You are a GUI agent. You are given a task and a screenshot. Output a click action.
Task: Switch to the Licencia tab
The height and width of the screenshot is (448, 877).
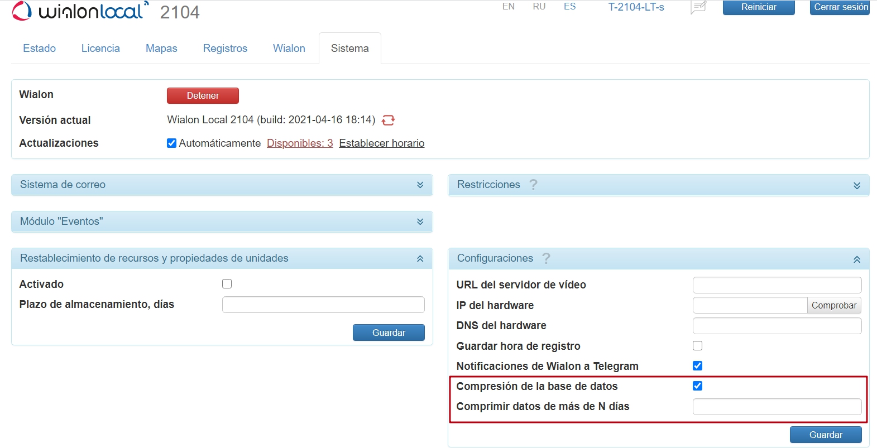(100, 49)
